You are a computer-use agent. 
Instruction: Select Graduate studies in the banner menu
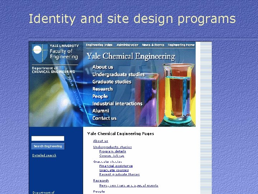point(112,82)
